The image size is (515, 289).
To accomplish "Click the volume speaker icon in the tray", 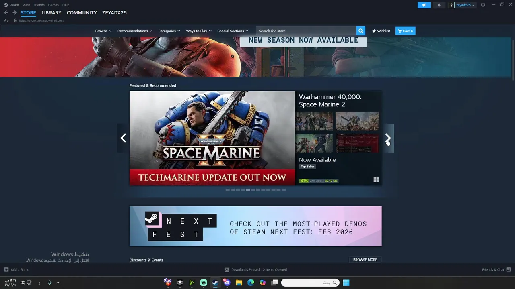I will coord(23,283).
